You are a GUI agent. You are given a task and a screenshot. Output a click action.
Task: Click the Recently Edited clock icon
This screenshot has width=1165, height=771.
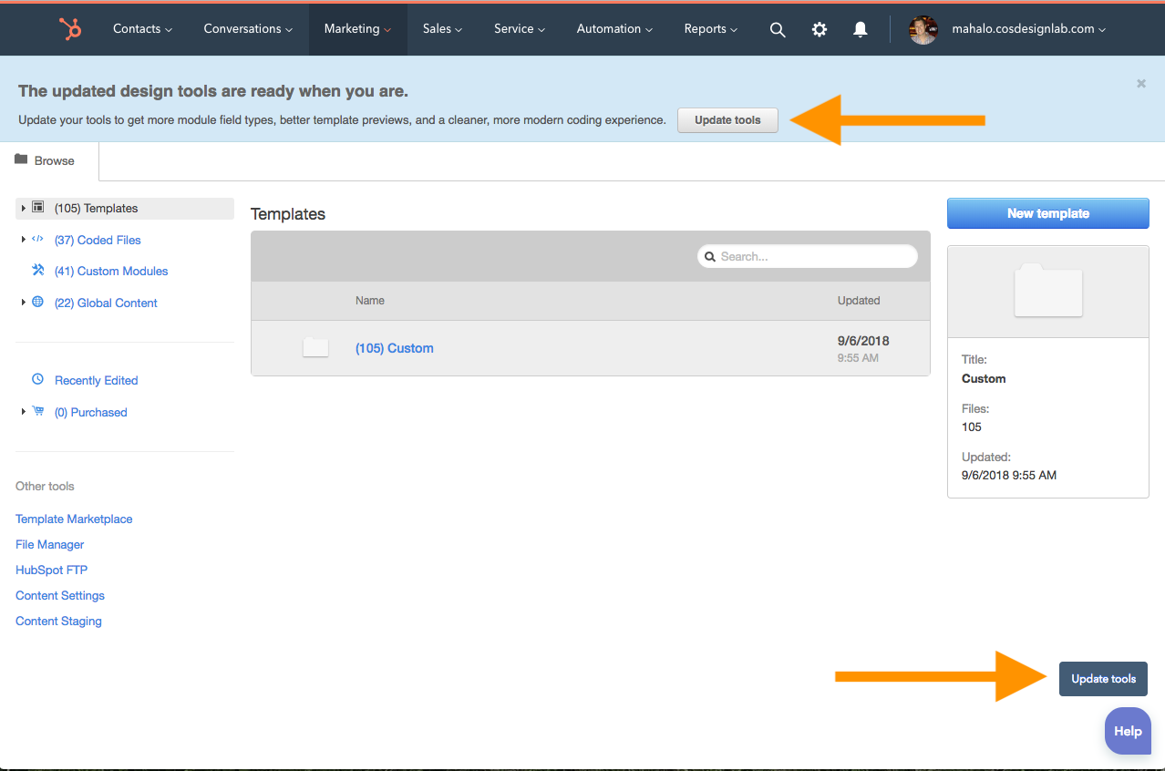tap(37, 379)
